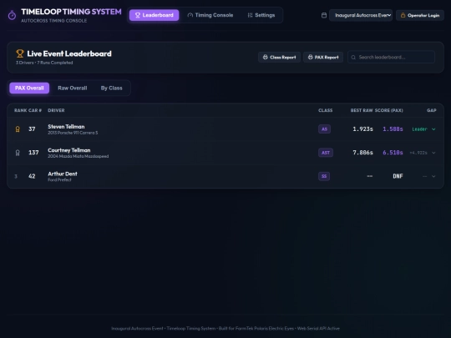This screenshot has width=451, height=338.
Task: Switch to the Raw Overall view
Action: point(73,88)
